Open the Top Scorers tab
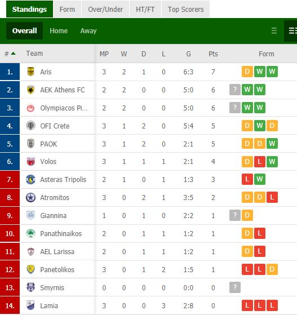297x315 pixels. pyautogui.click(x=185, y=9)
